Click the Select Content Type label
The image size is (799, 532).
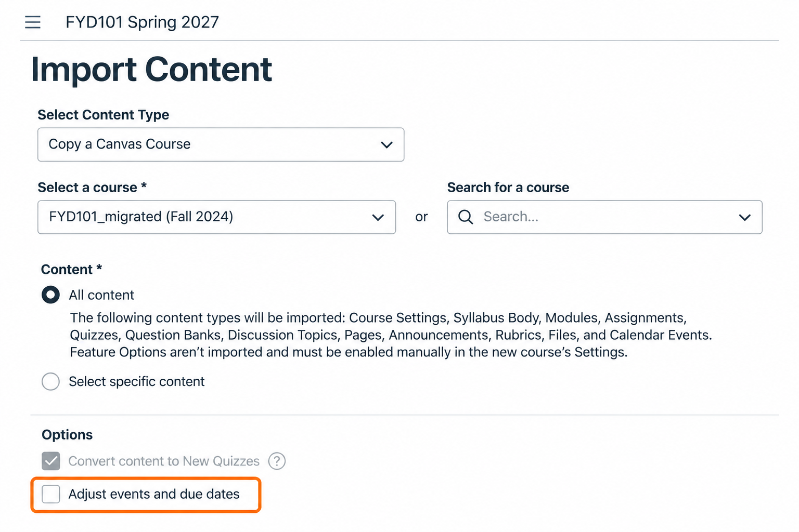pos(103,115)
